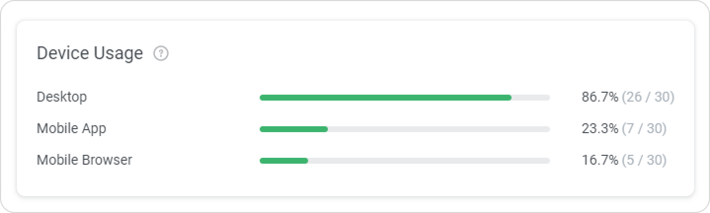This screenshot has width=710, height=213.
Task: Click the gray unfilled part of Mobile Browser bar
Action: [x=429, y=161]
